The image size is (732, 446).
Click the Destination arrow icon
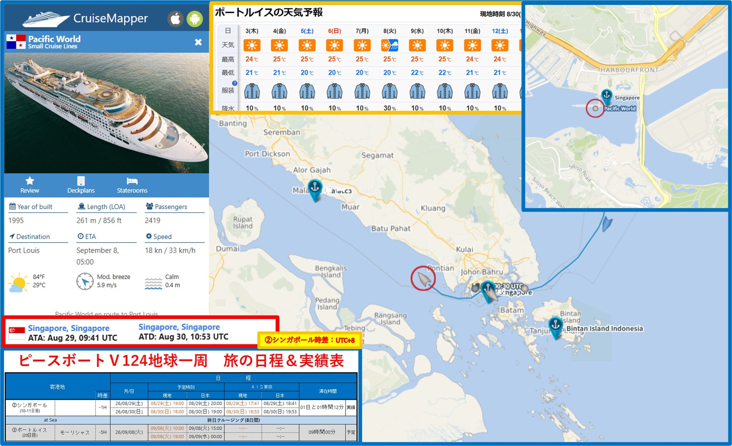(x=12, y=236)
